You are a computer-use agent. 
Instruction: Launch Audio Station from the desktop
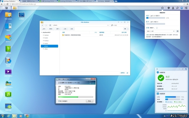click(x=8, y=96)
